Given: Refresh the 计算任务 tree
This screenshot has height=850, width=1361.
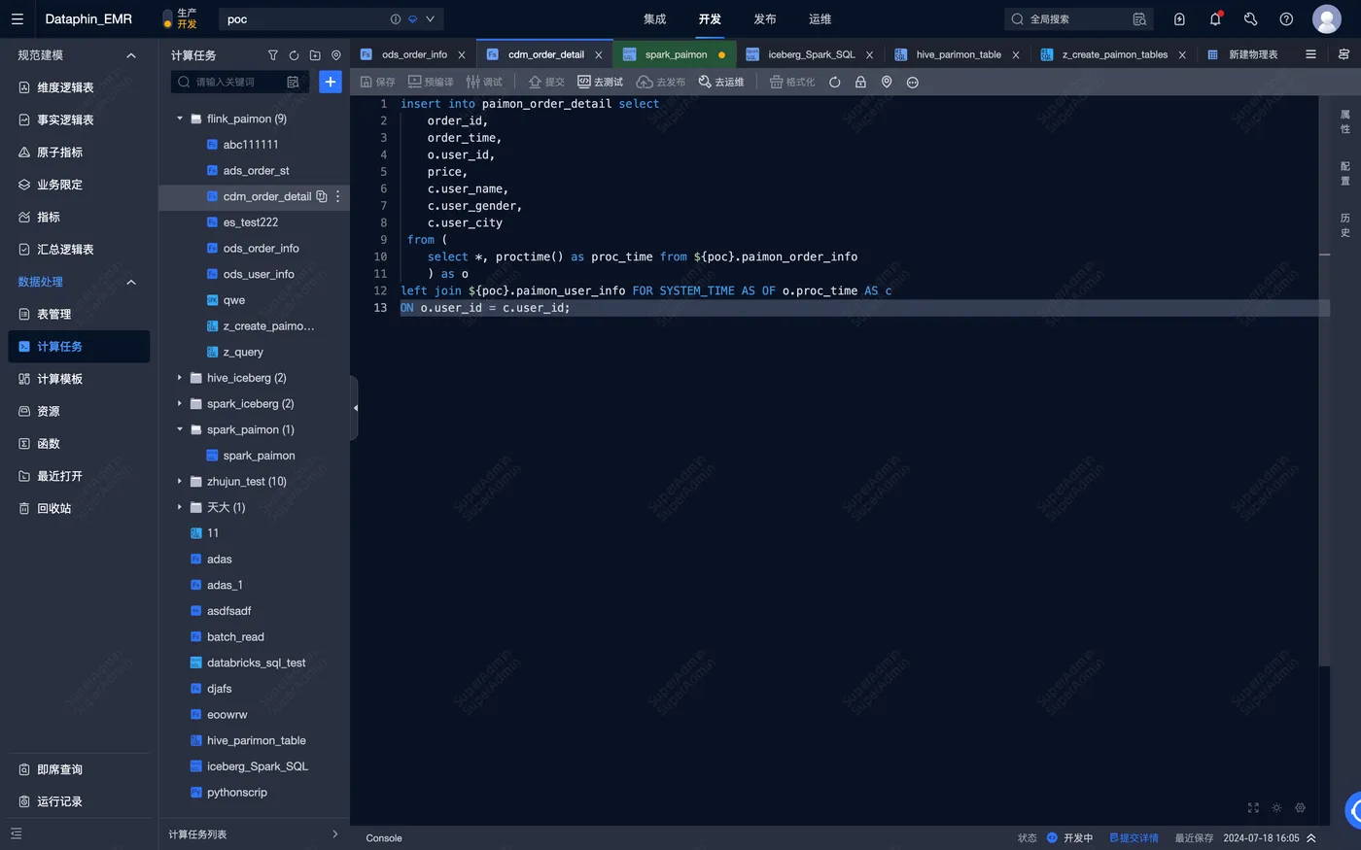Looking at the screenshot, I should coord(294,55).
